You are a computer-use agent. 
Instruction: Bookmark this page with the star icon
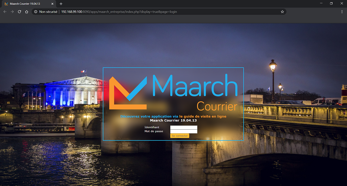coord(282,12)
